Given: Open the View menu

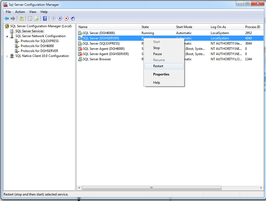Looking at the screenshot, I should [33, 12].
